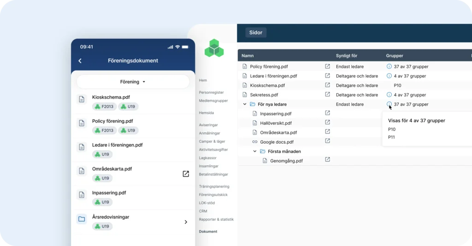Click info icon for Policy förening.pdf groups
This screenshot has width=472, height=246.
click(389, 66)
